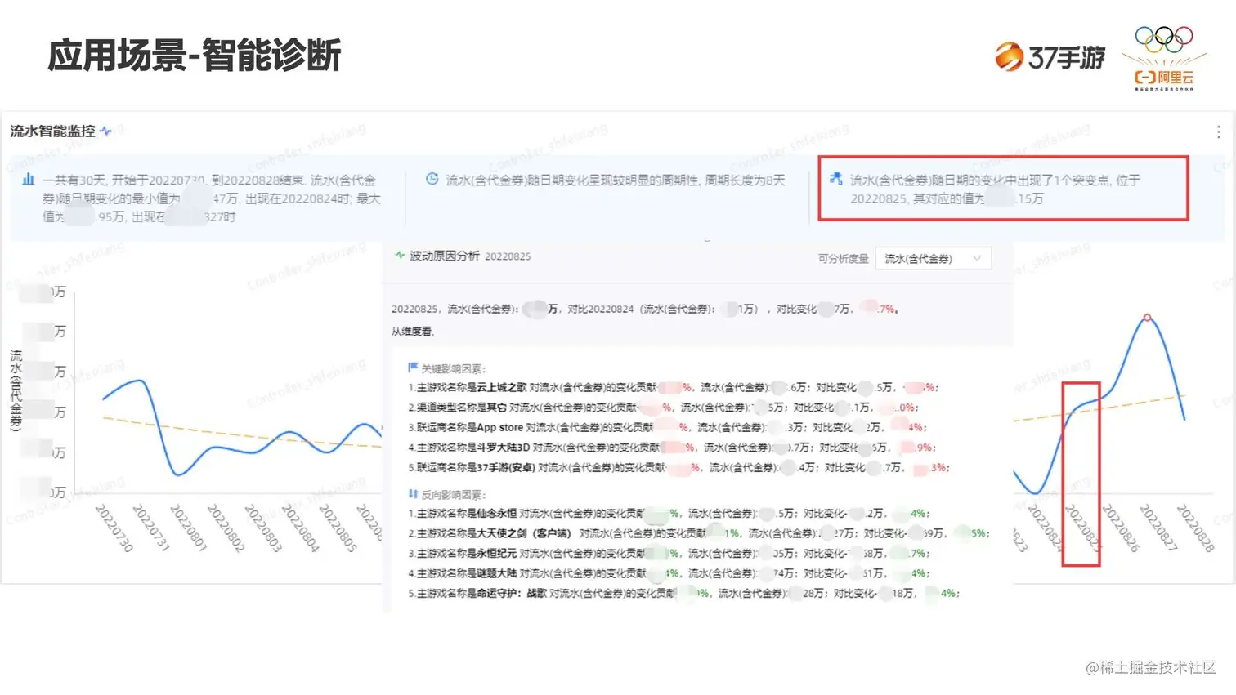Click the peak data point on the right-hand chart
The height and width of the screenshot is (695, 1236).
pyautogui.click(x=1147, y=317)
